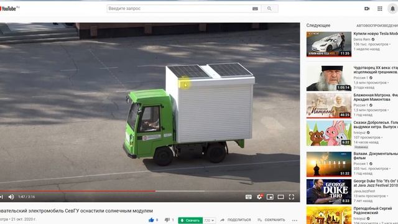Open 'Чудотворец XX века' video thumbnail
Viewport: 398px width, 224px height.
tap(329, 78)
